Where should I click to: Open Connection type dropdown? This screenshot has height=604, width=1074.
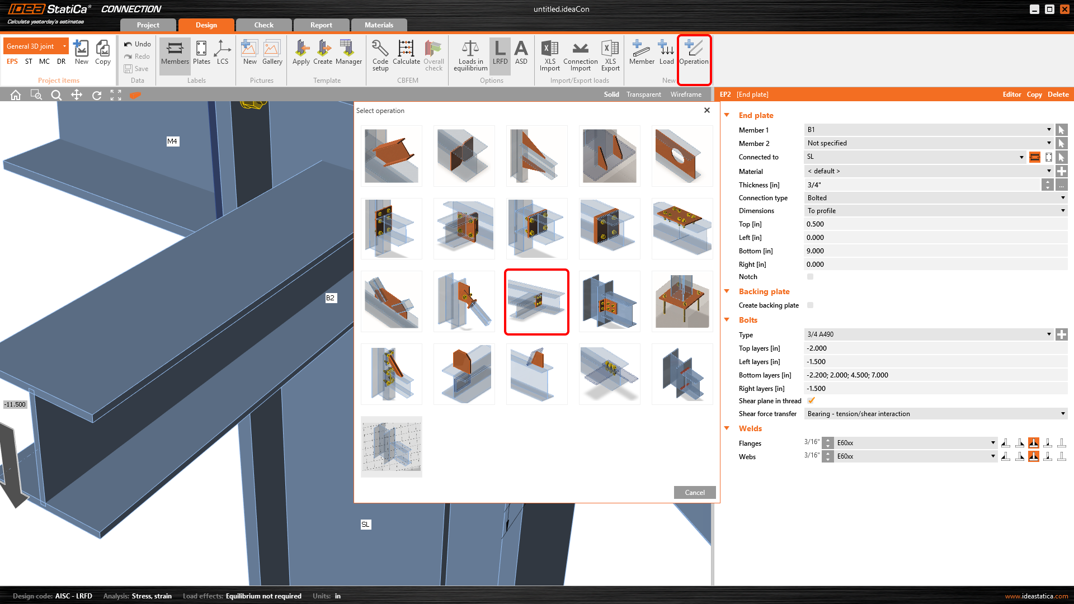[935, 198]
